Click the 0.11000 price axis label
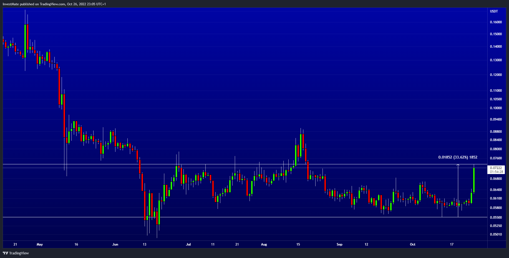 tap(496, 91)
